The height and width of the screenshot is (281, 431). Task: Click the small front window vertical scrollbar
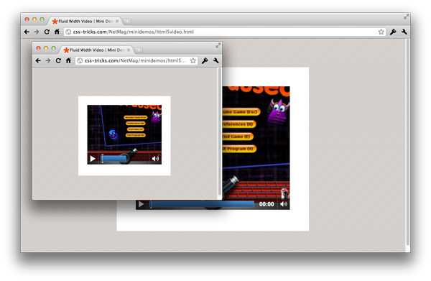(x=219, y=132)
